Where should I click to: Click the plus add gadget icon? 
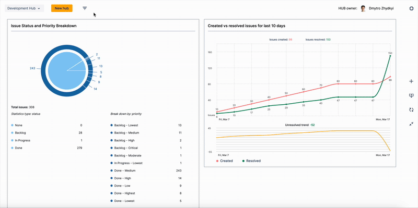pyautogui.click(x=411, y=81)
